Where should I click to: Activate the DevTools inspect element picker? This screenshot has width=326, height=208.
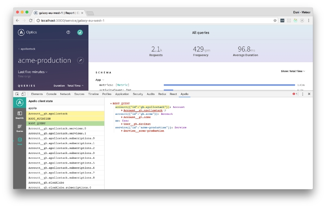click(17, 94)
